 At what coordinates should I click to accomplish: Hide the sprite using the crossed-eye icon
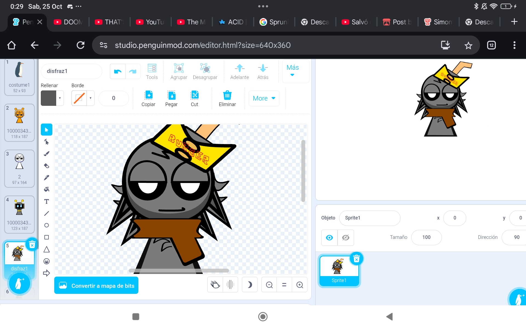pos(346,238)
